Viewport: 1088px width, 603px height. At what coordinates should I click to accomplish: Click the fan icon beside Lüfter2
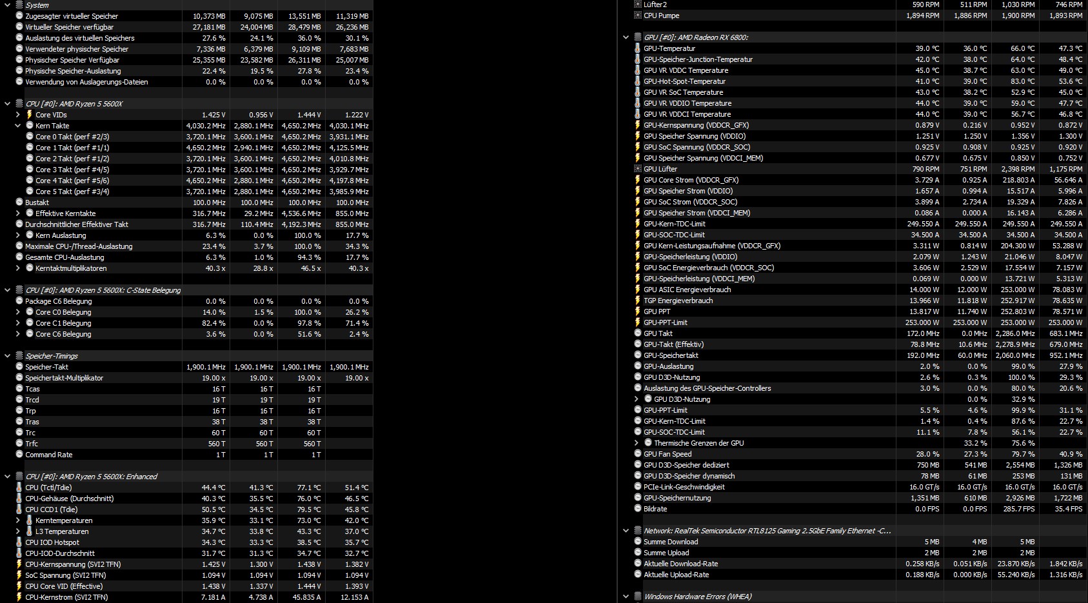637,5
